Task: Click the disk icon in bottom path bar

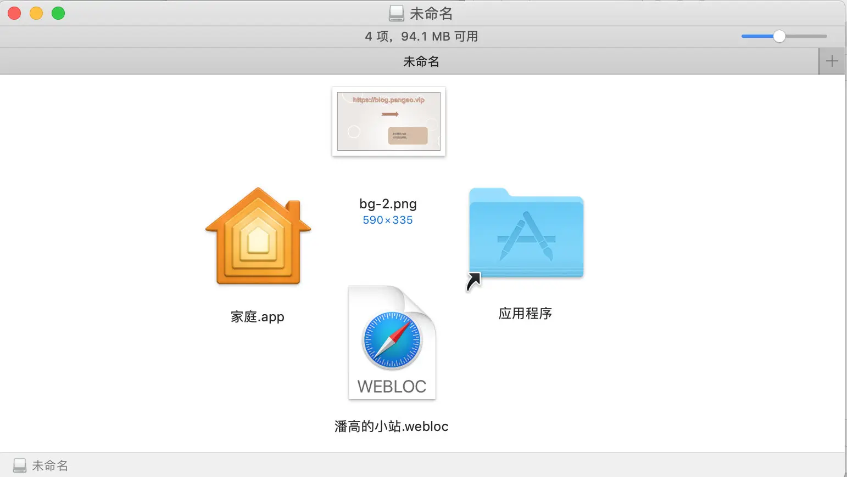Action: coord(20,465)
